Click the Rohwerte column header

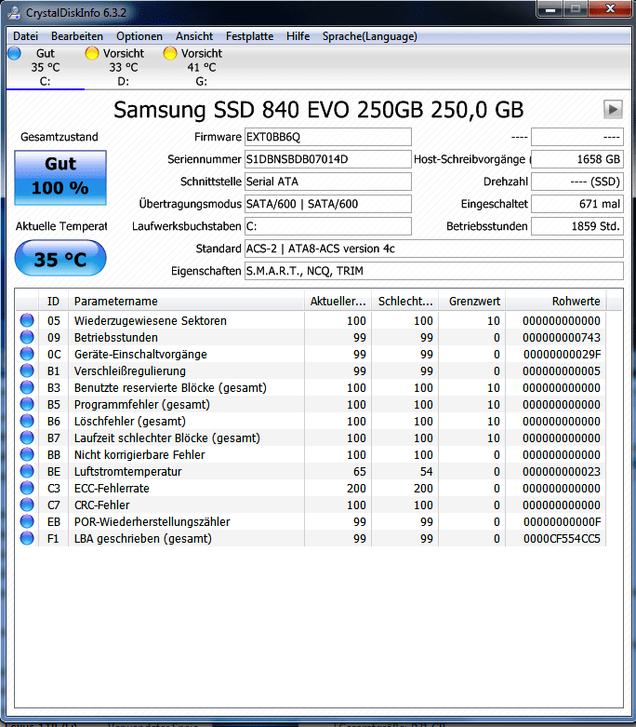coord(556,302)
